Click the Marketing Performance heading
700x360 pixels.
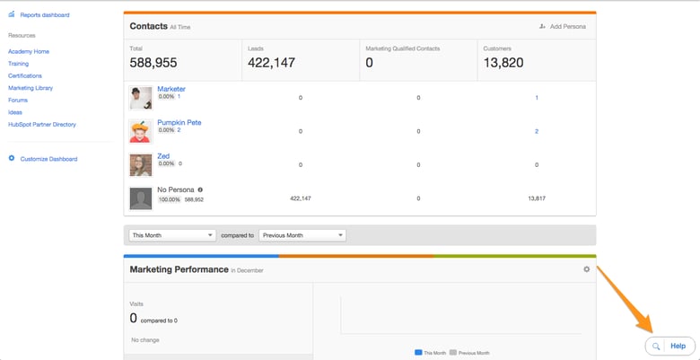pyautogui.click(x=179, y=270)
